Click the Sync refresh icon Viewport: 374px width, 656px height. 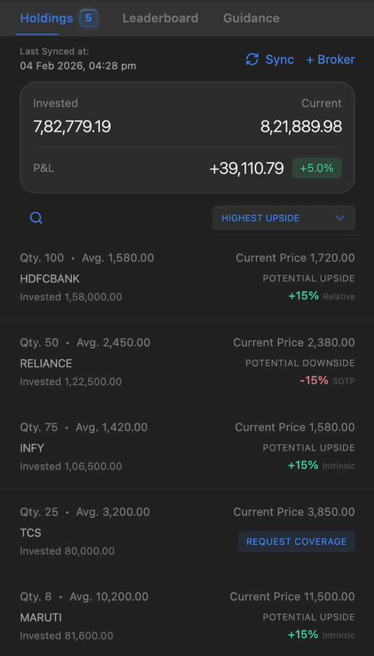tap(252, 59)
